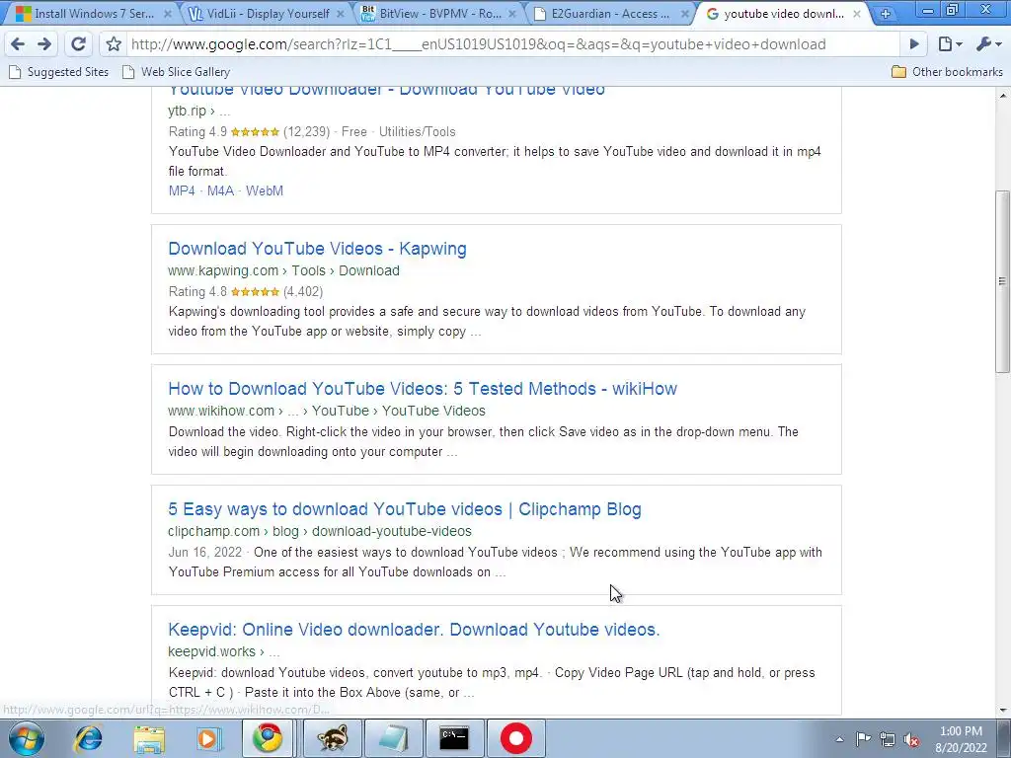Open Action Center flag icon

tap(863, 739)
